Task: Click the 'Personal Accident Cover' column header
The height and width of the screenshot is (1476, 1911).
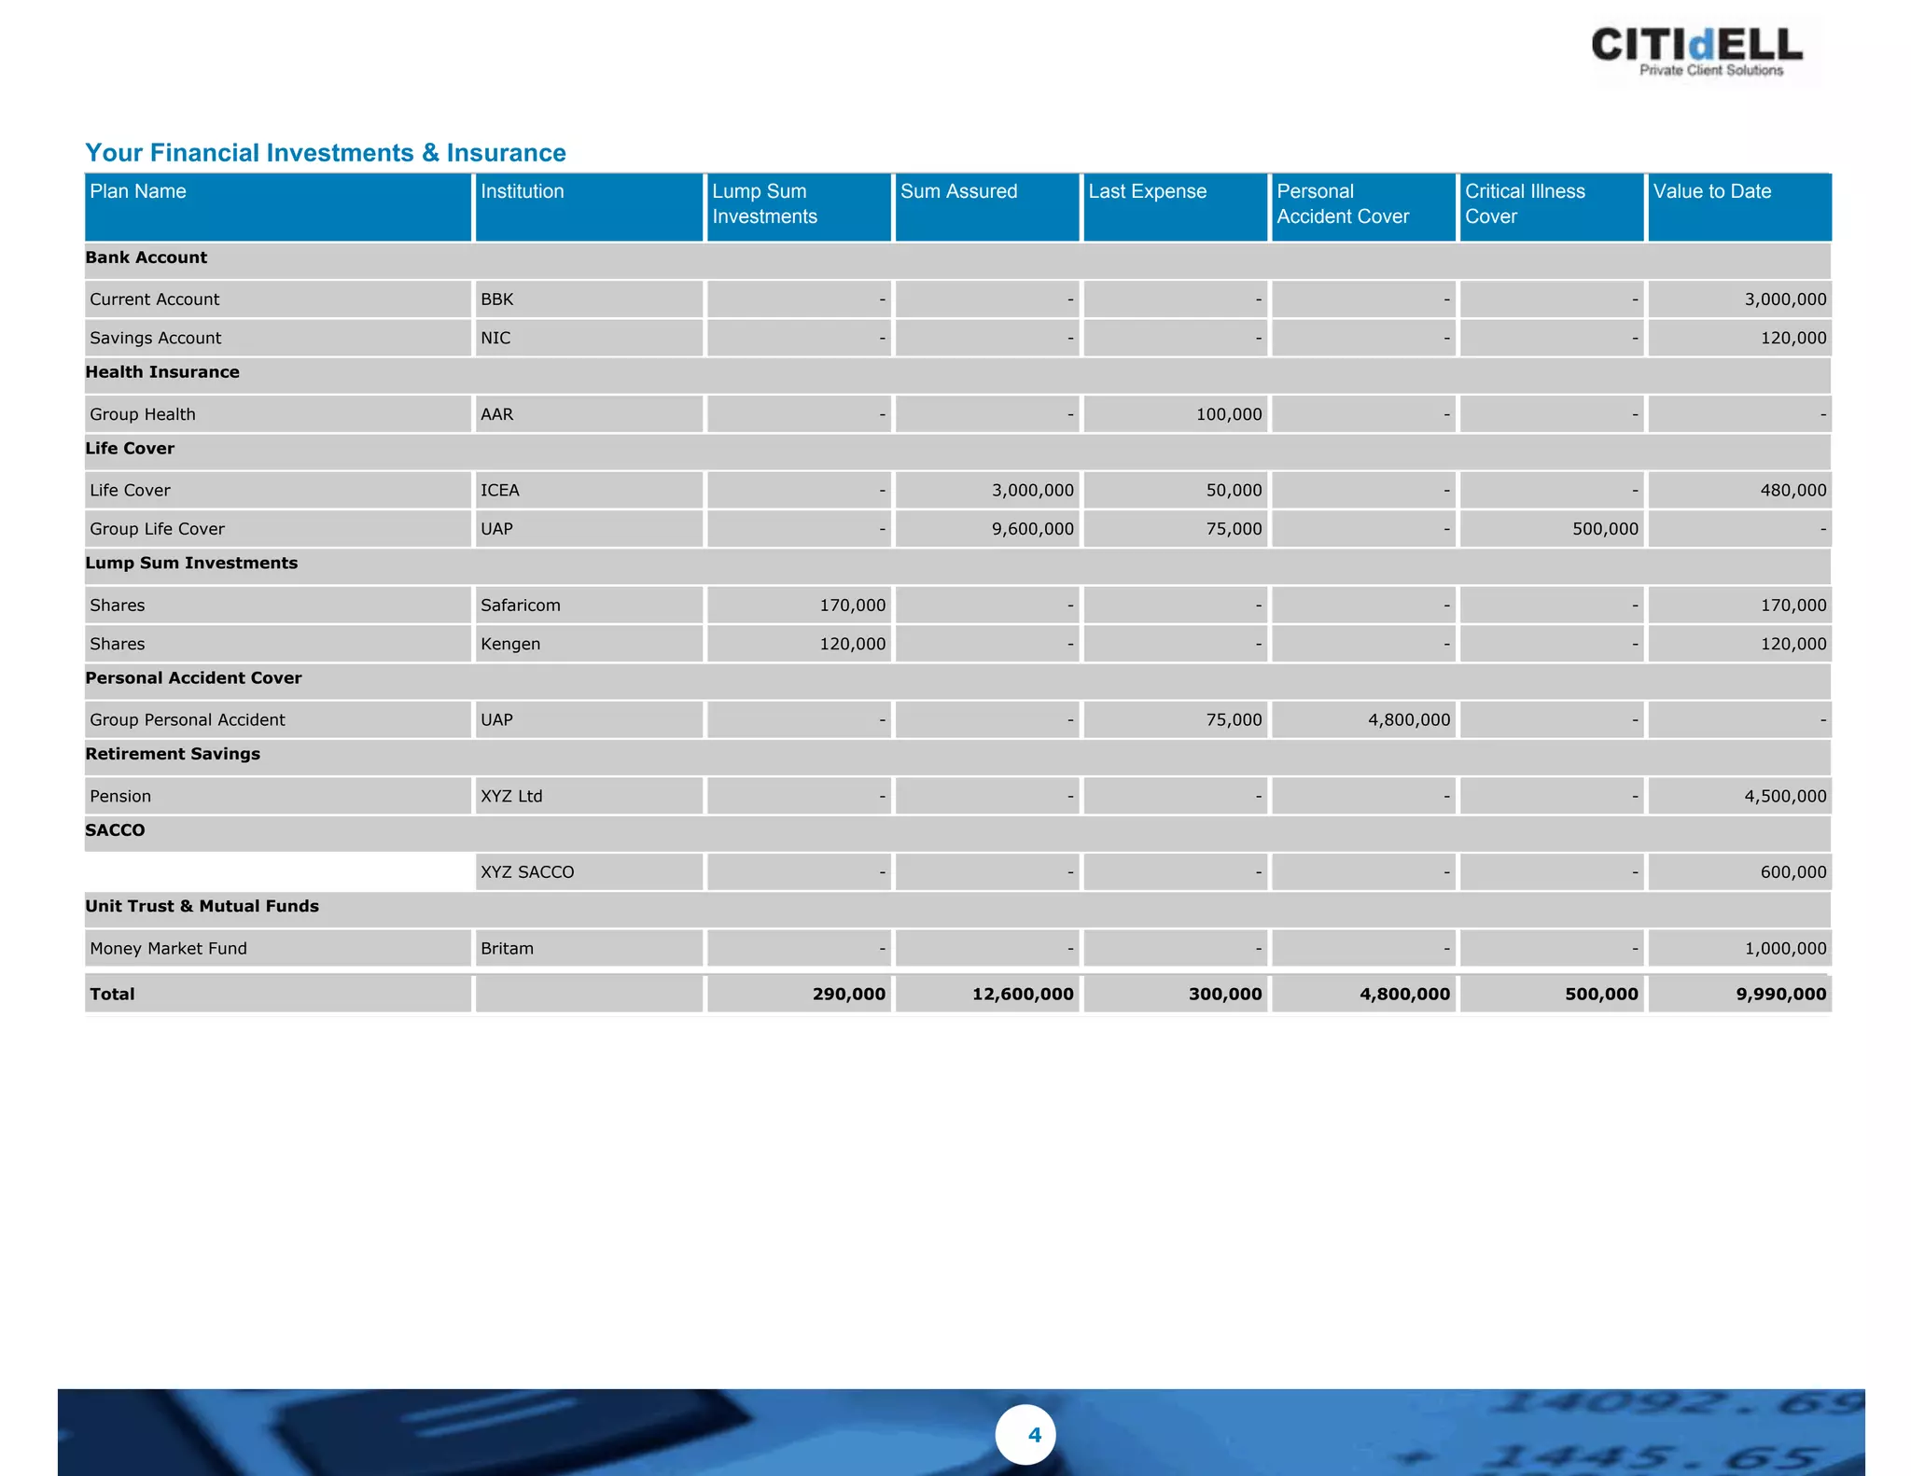Action: [x=1363, y=207]
